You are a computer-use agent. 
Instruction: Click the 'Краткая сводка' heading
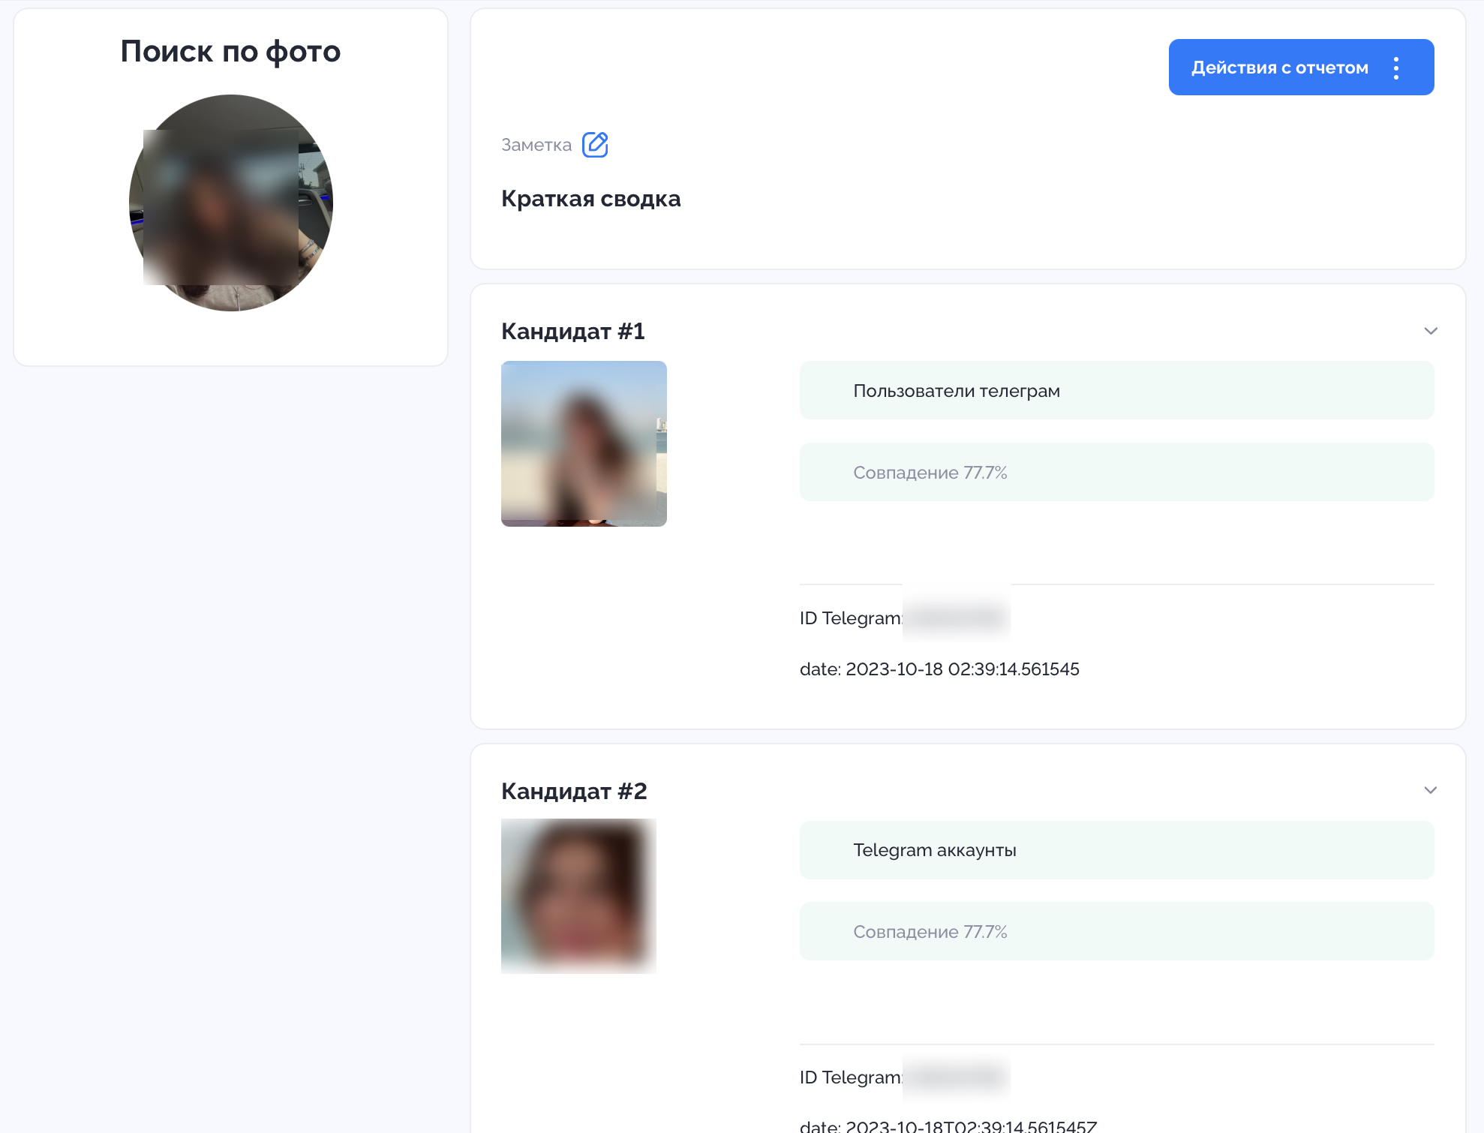[x=590, y=199]
